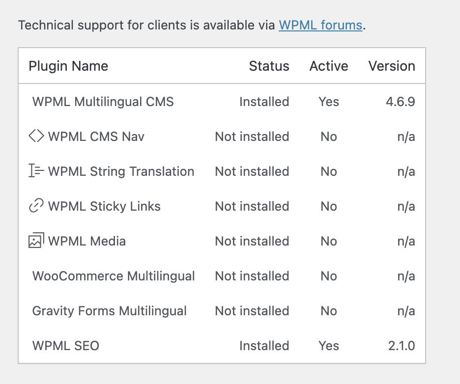This screenshot has height=384, width=460.
Task: Click the WPML CMS Nav plugin name
Action: click(x=96, y=137)
